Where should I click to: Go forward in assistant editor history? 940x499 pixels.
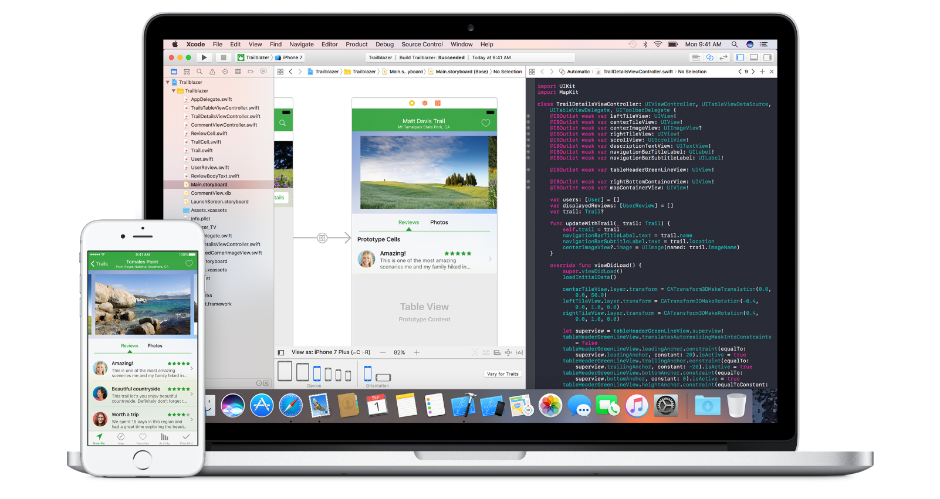coord(552,72)
